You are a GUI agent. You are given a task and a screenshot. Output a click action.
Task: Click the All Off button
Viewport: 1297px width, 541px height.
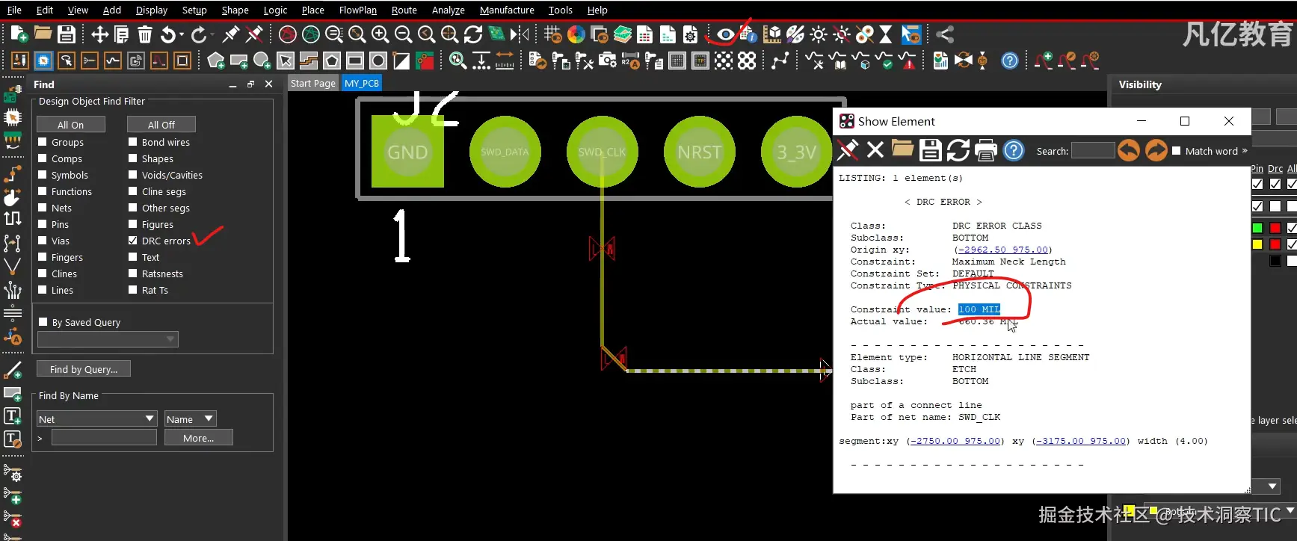(161, 125)
